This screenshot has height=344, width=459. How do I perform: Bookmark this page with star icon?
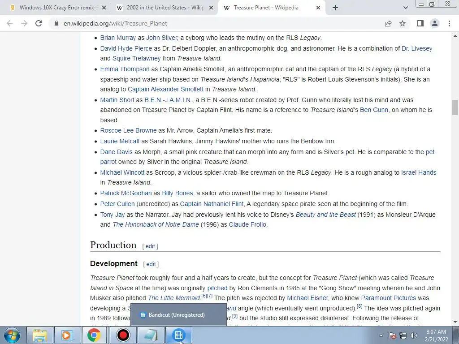coord(403,23)
